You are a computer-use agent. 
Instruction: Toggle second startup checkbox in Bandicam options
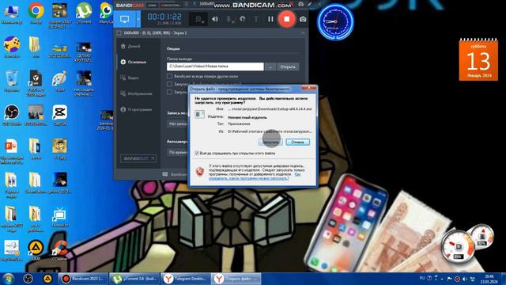pos(169,84)
